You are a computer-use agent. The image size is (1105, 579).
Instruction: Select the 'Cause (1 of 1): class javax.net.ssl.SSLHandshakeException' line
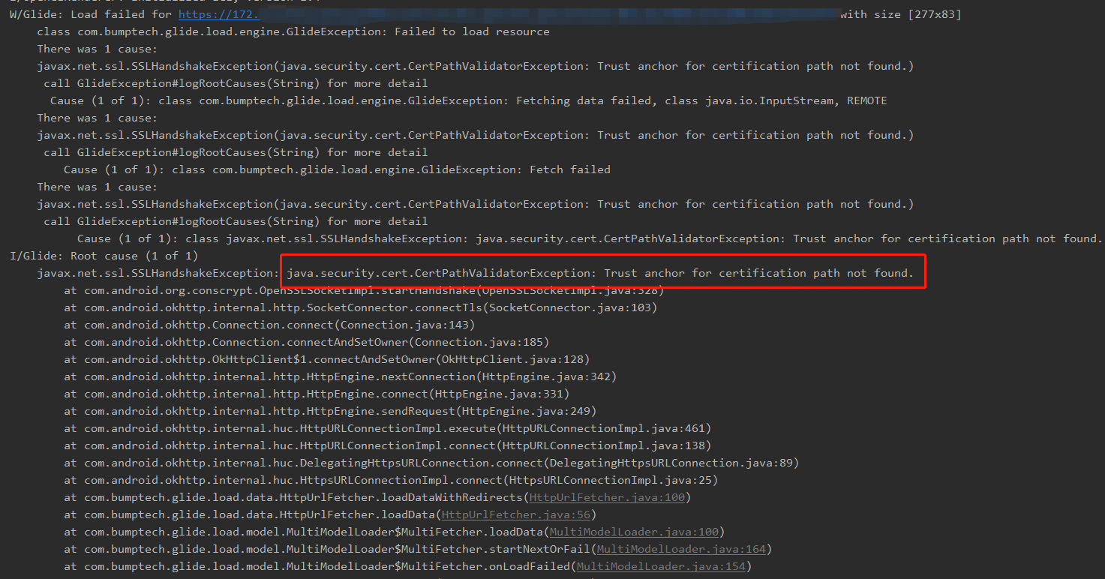(x=590, y=238)
